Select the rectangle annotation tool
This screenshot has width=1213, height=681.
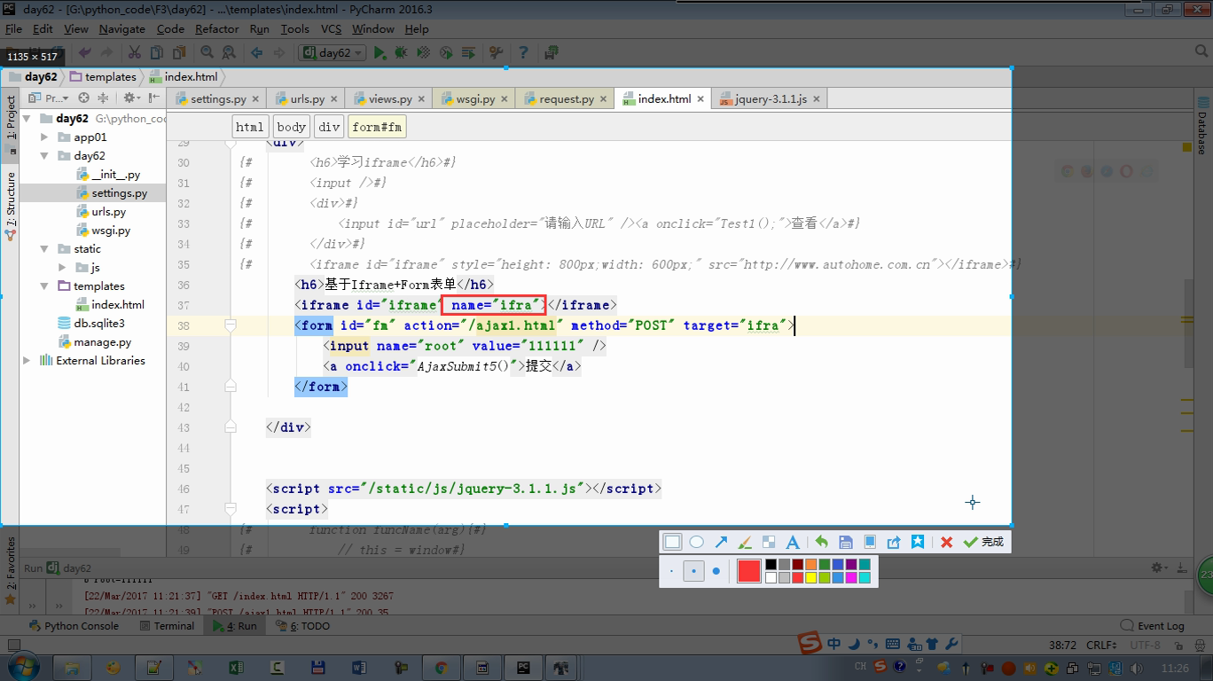tap(673, 542)
